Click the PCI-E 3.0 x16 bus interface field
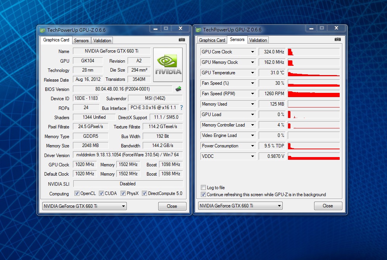387x260 pixels. pyautogui.click(x=153, y=108)
